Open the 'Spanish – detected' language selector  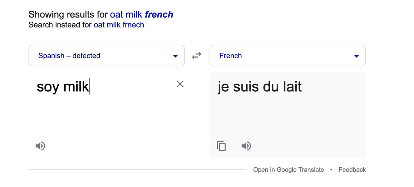[106, 55]
